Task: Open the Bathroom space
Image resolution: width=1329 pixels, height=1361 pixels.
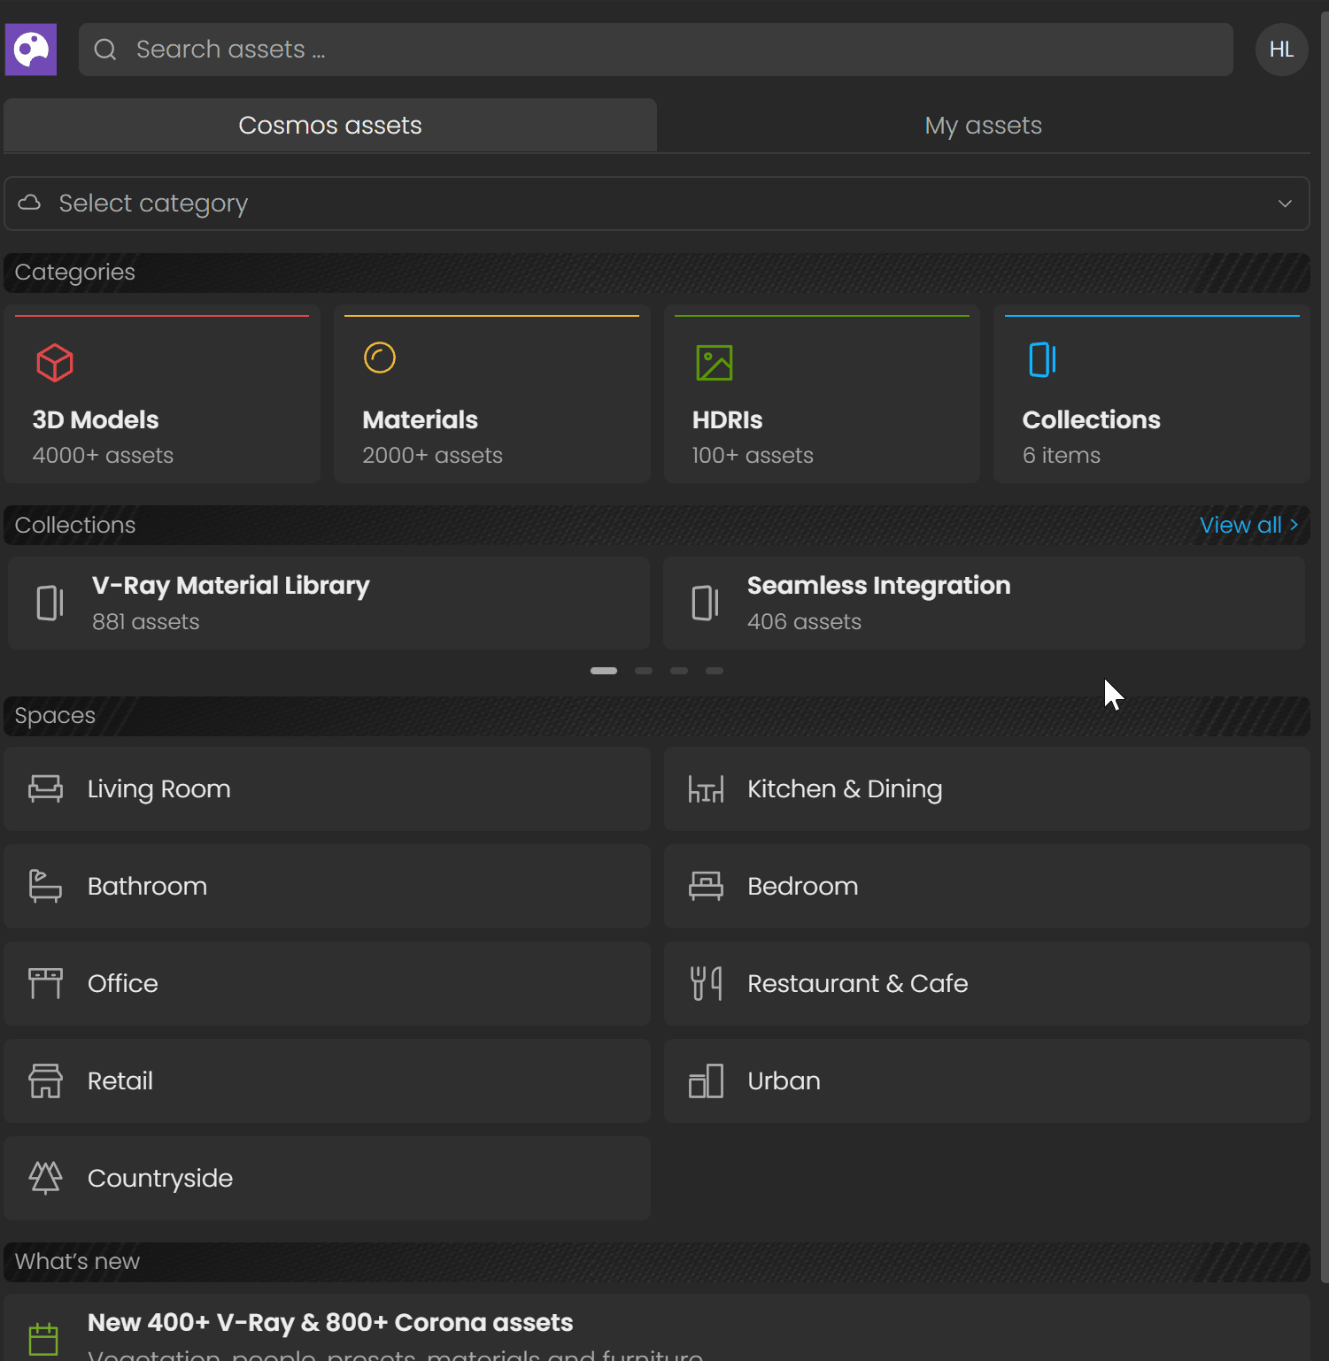Action: tap(327, 886)
